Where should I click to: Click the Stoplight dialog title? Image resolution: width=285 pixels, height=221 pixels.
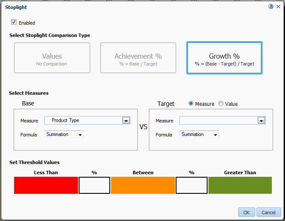[16, 7]
